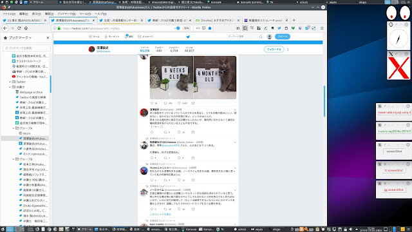The width and height of the screenshot is (412, 232).
Task: Reload the current Twitter page
Action: point(19,28)
